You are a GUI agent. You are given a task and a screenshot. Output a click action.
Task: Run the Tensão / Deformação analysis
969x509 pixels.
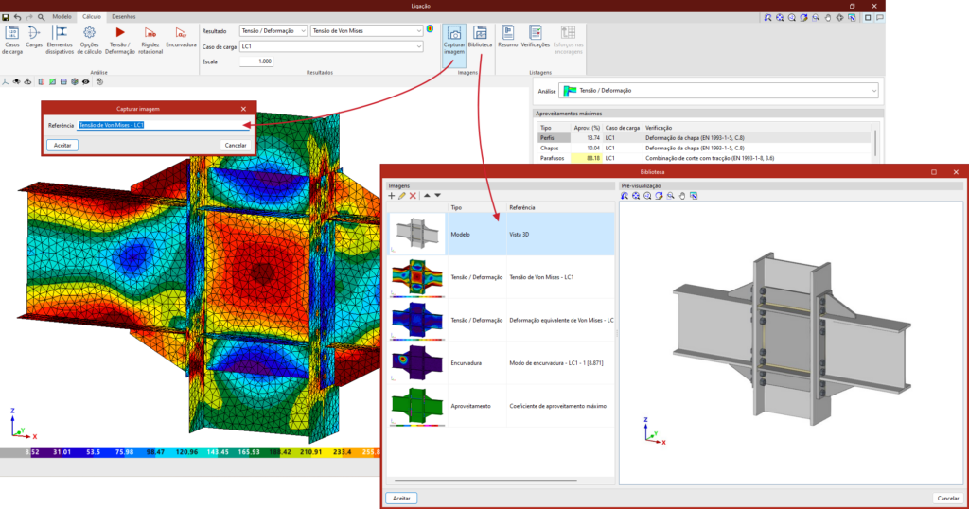[x=120, y=40]
